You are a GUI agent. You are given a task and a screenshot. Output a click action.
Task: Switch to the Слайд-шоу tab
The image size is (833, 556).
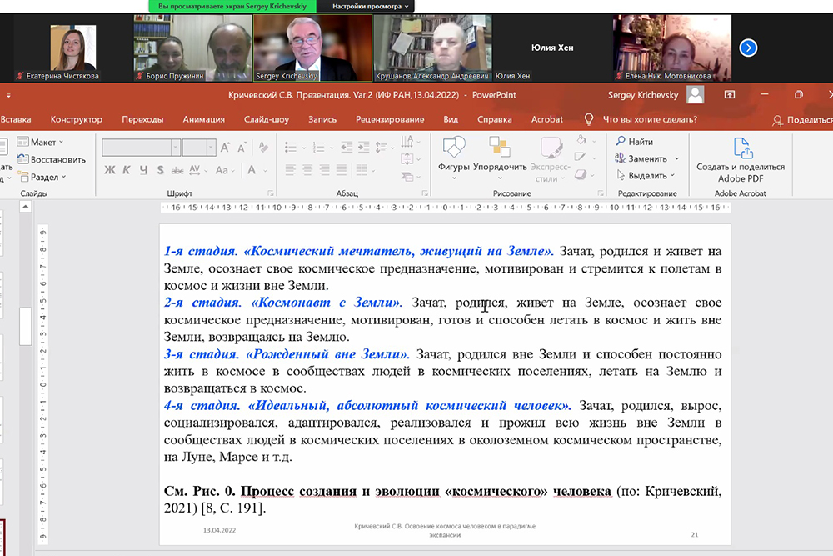267,119
